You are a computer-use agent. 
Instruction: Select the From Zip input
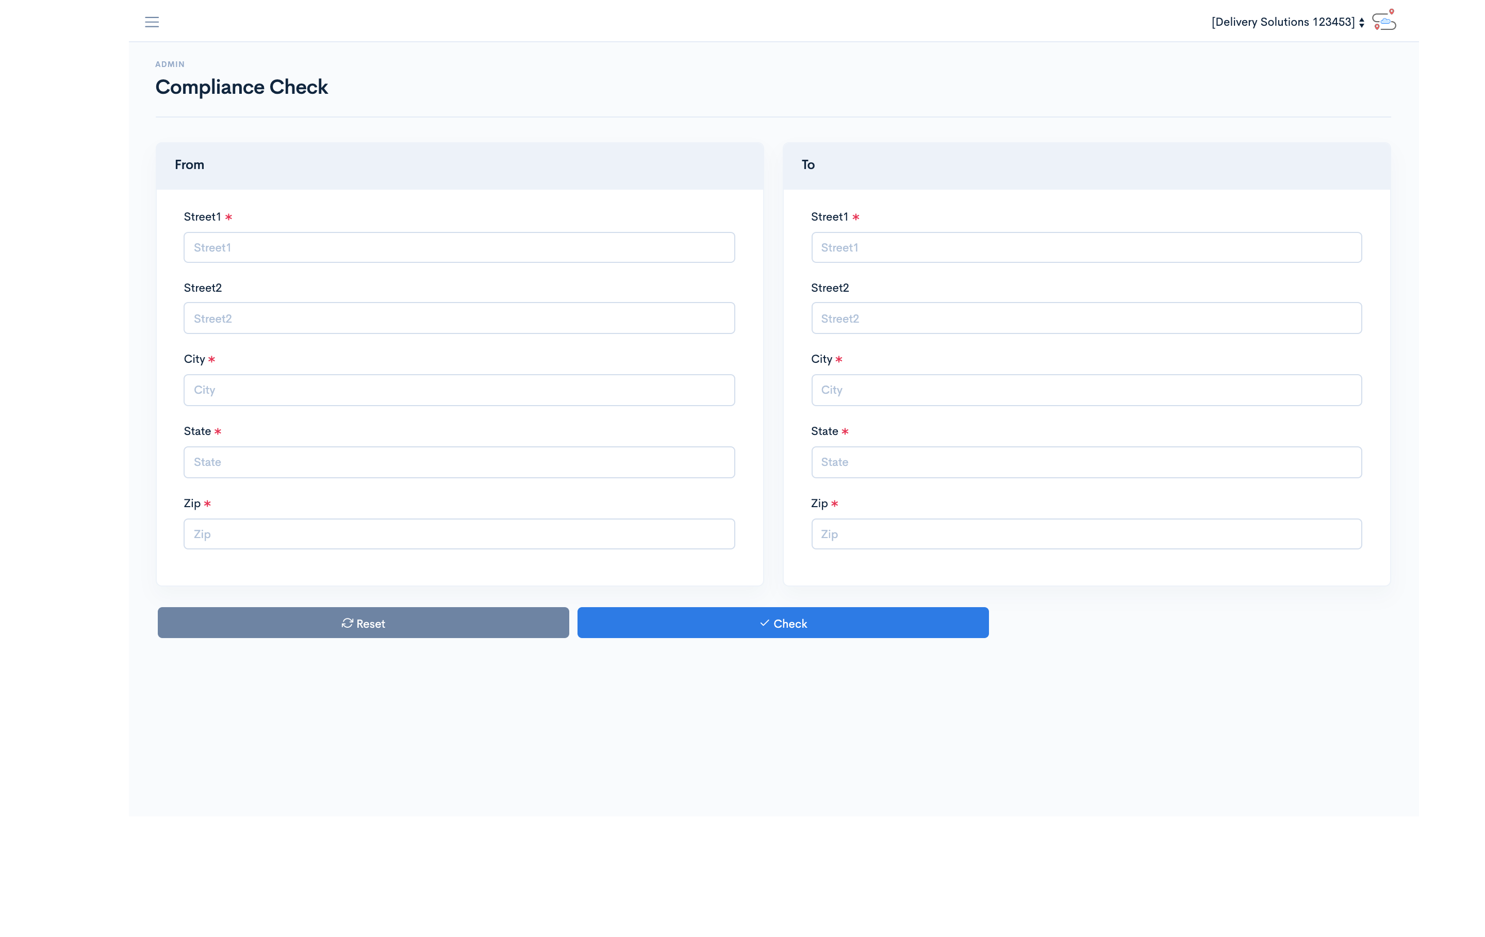coord(459,534)
